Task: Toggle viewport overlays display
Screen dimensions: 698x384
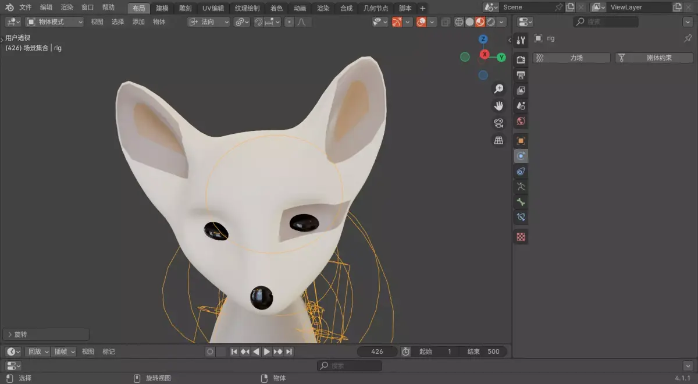Action: click(422, 22)
